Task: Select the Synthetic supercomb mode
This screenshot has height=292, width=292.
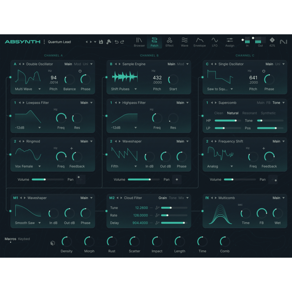Action: [268, 113]
